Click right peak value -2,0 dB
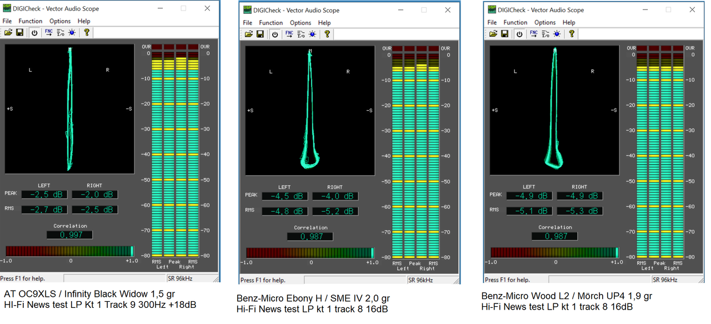The image size is (711, 324). point(94,195)
